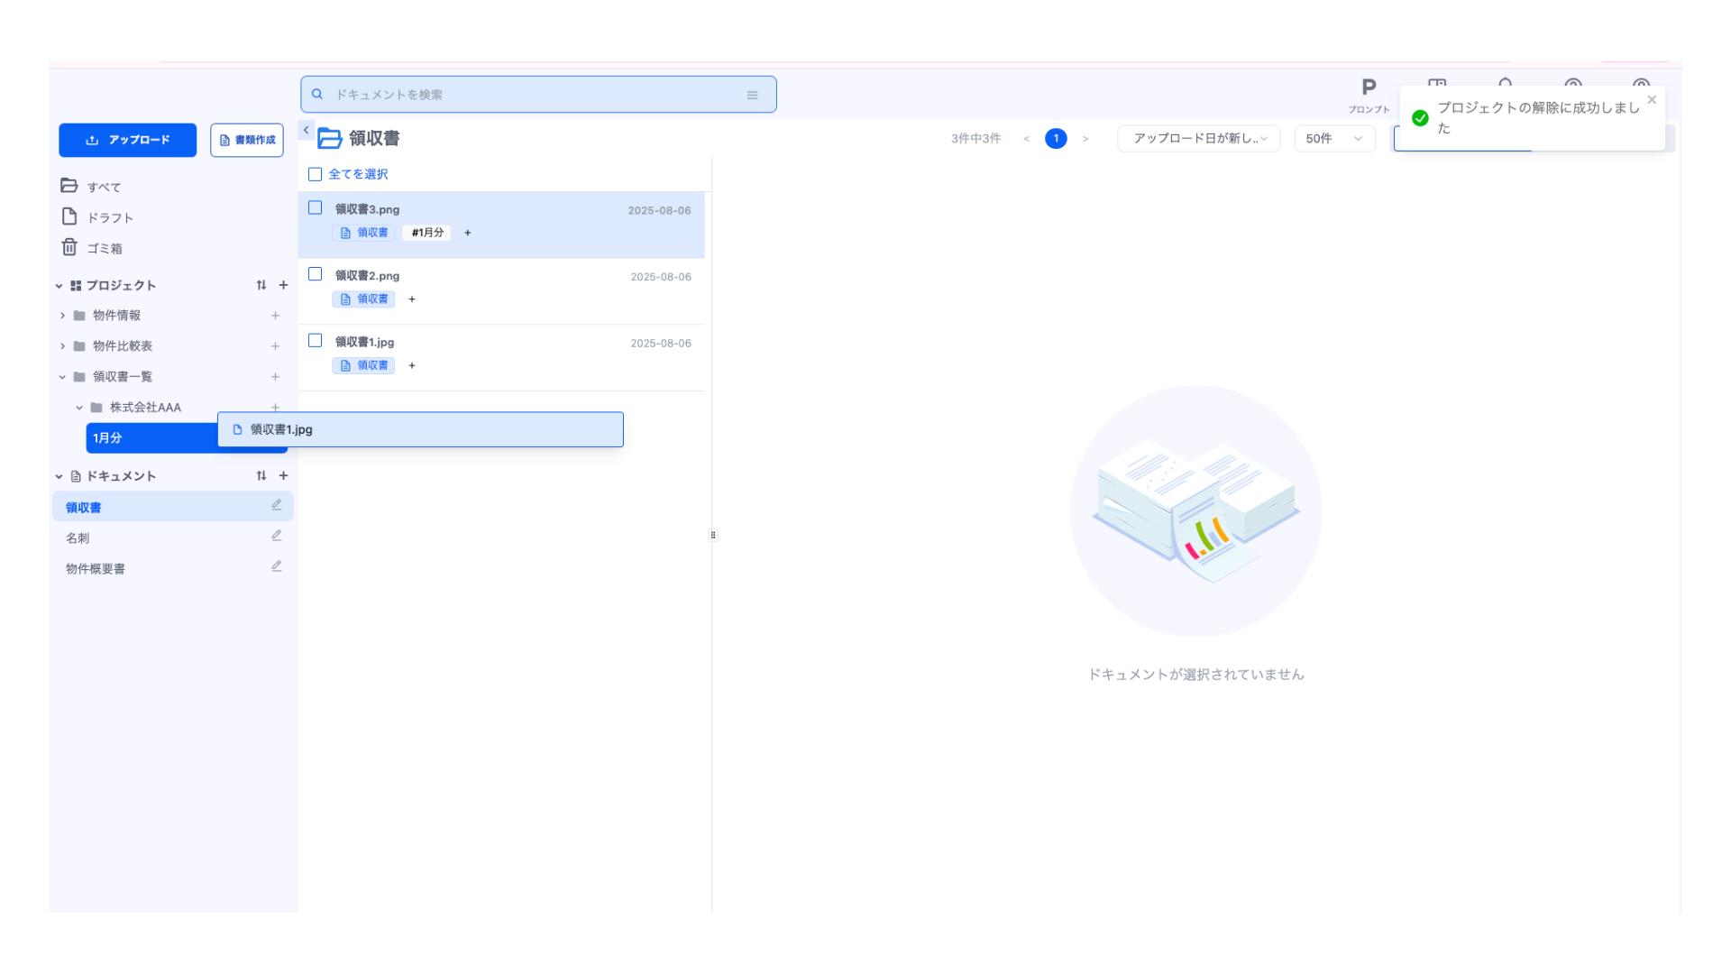This screenshot has width=1731, height=974.
Task: Check the 領収書2.png checkbox
Action: (x=315, y=274)
